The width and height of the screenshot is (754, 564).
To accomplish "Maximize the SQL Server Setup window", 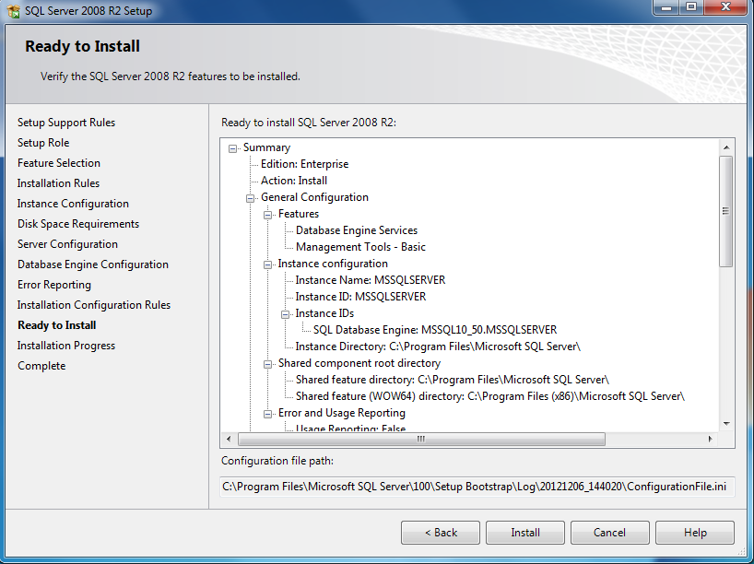I will tap(691, 7).
